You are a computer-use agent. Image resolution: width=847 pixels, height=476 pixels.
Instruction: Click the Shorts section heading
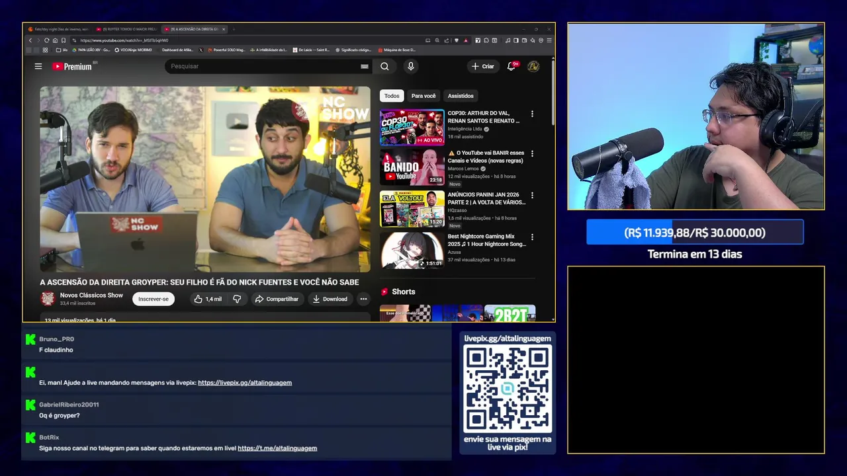point(403,292)
